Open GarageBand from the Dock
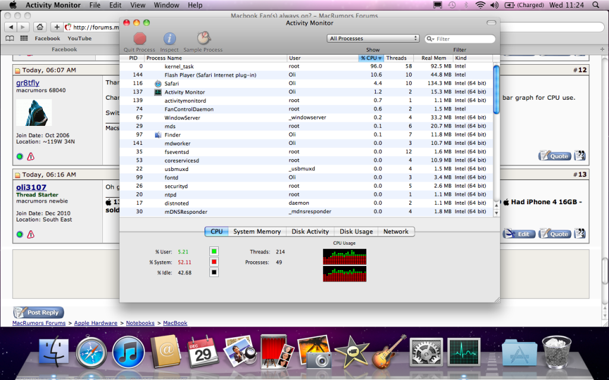 click(389, 351)
